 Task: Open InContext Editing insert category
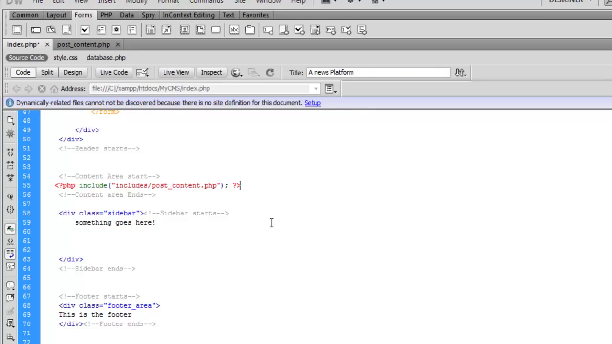(188, 15)
